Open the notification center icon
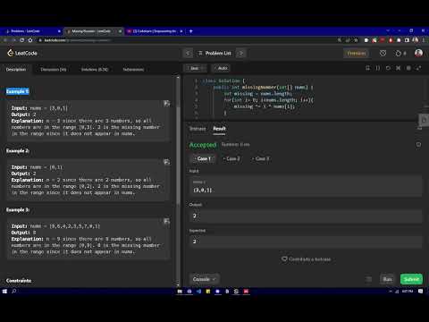This screenshot has width=429, height=322. (x=421, y=292)
